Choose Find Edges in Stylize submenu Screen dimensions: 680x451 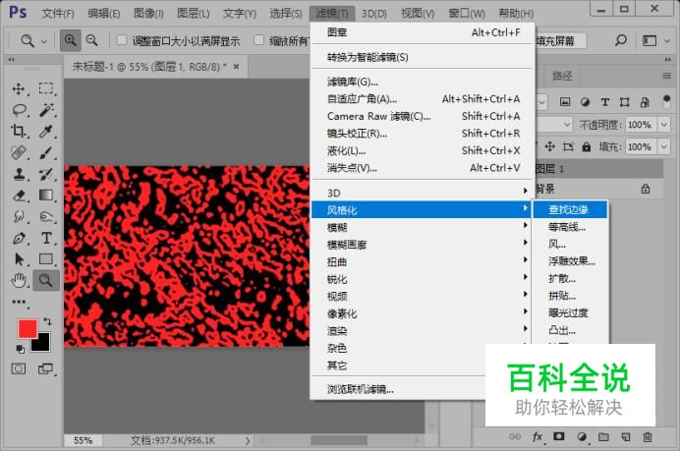pos(570,210)
